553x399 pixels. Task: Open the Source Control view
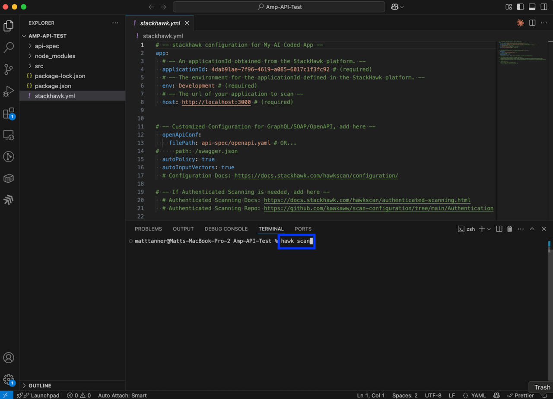pyautogui.click(x=9, y=69)
